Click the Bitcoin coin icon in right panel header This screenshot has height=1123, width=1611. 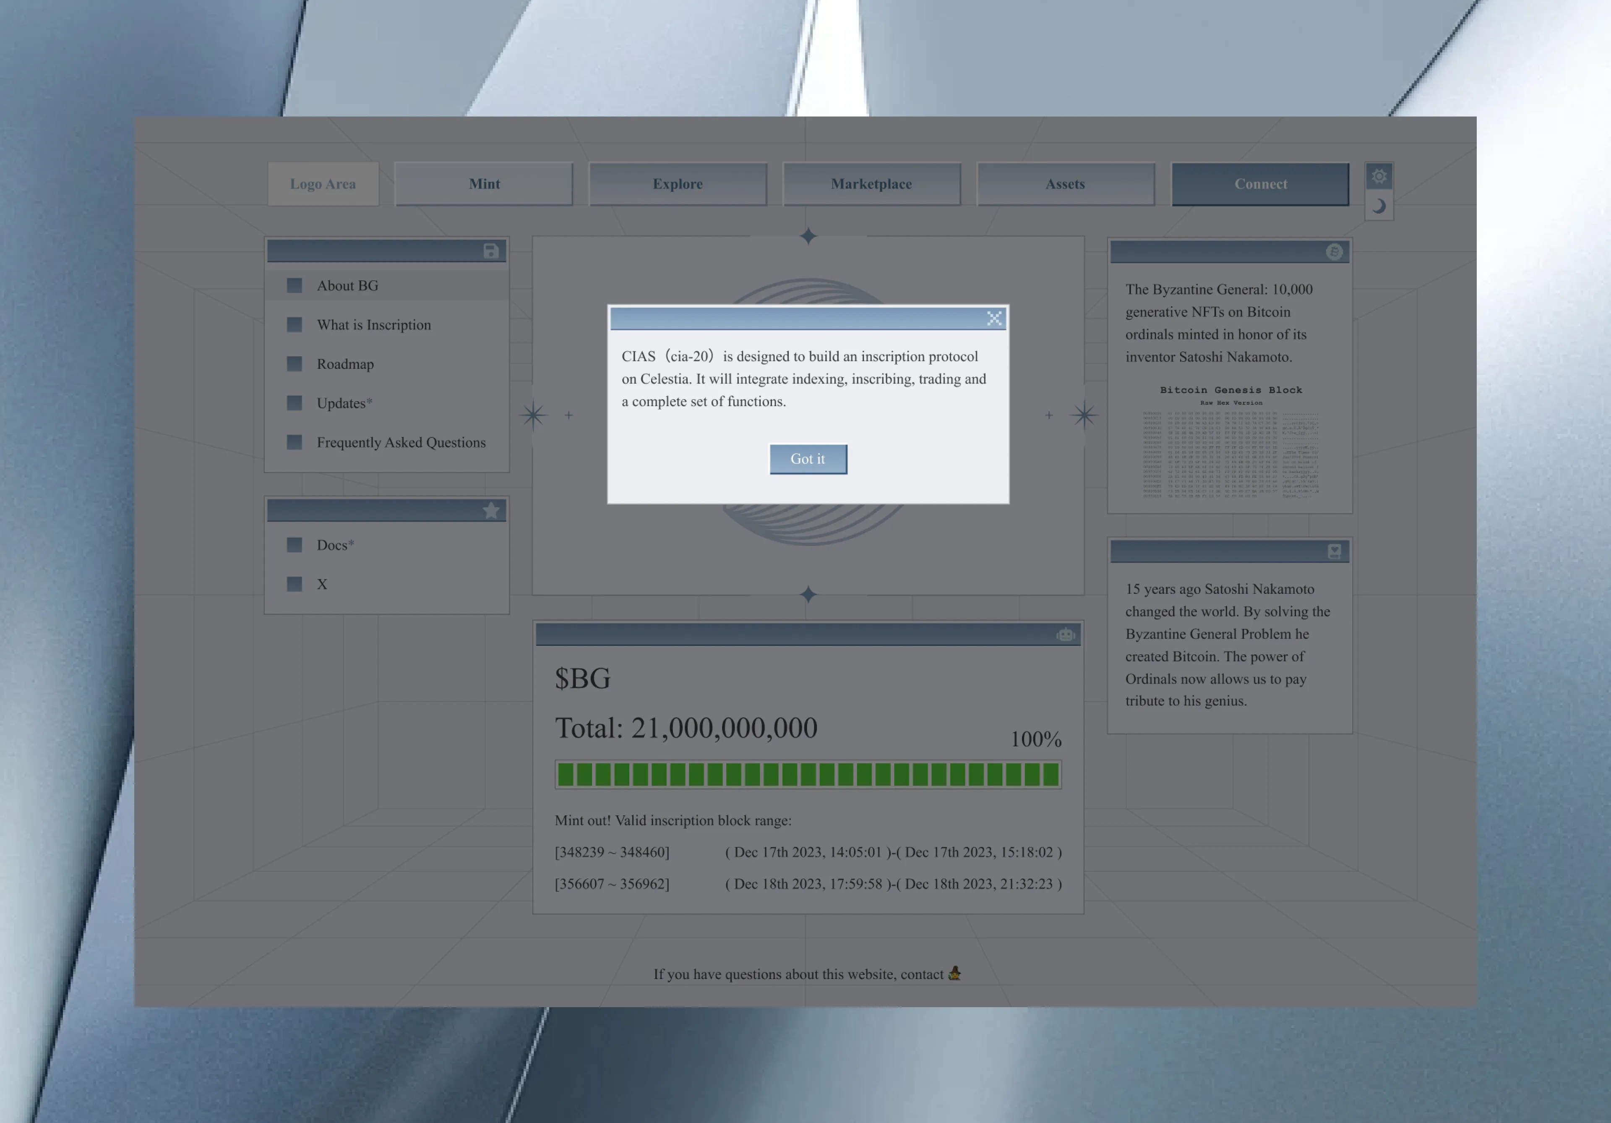[x=1334, y=252]
